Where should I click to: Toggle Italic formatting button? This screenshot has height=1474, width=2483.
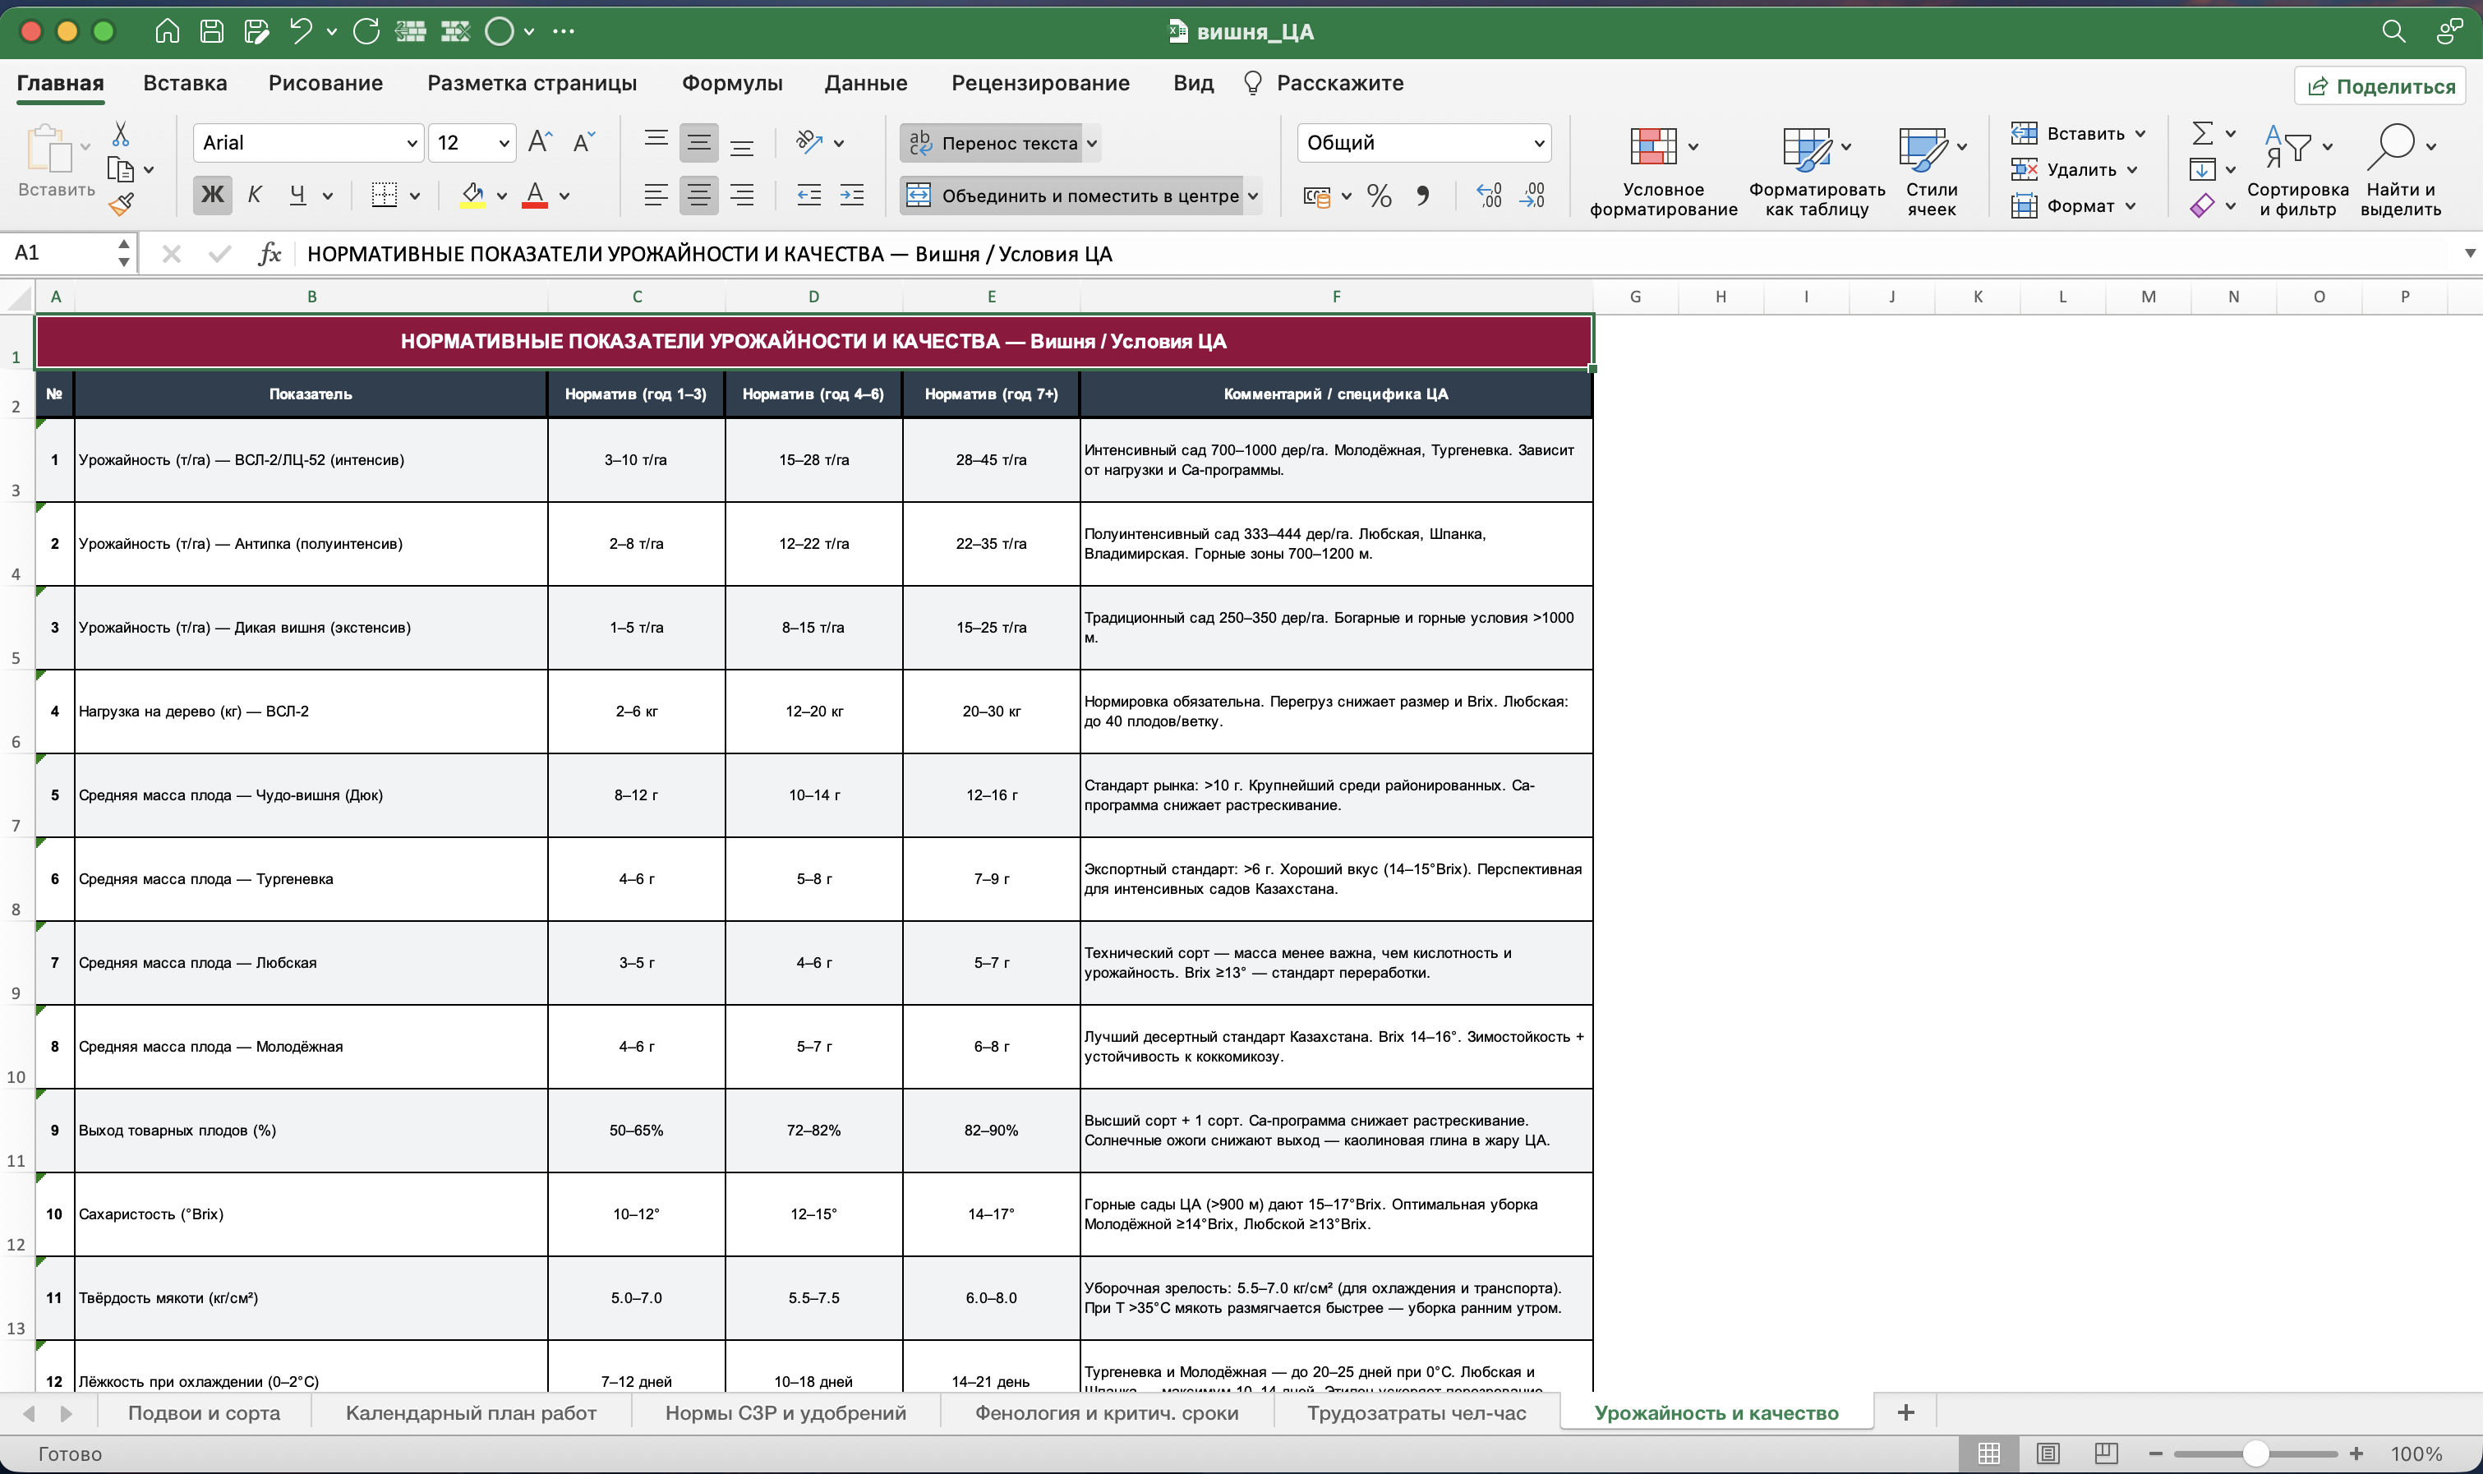[x=256, y=196]
